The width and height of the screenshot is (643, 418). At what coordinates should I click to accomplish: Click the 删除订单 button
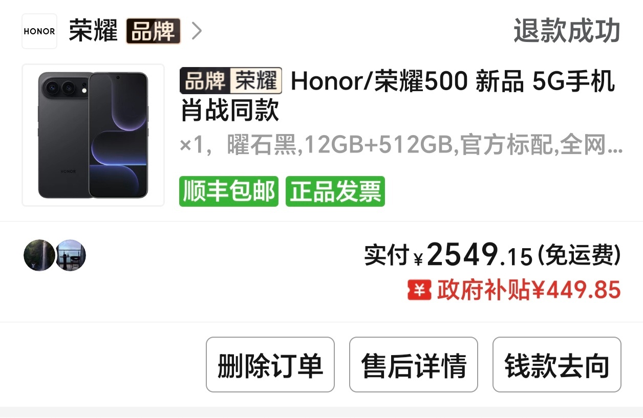tap(270, 365)
